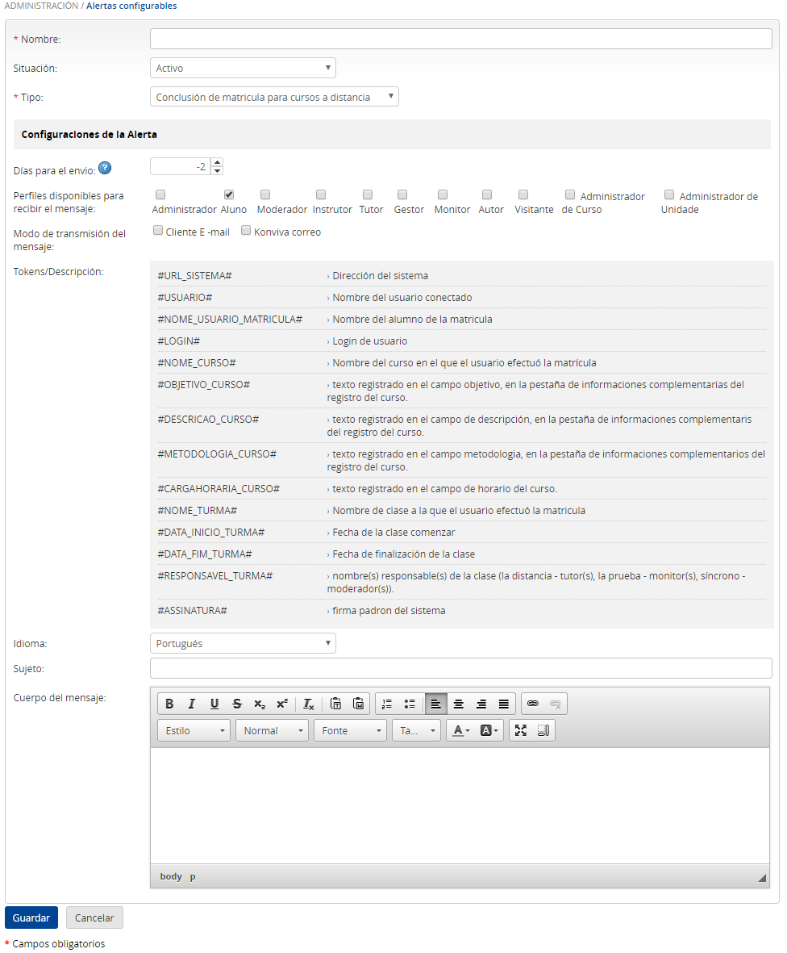
Task: Insert bulleted list
Action: tap(410, 704)
